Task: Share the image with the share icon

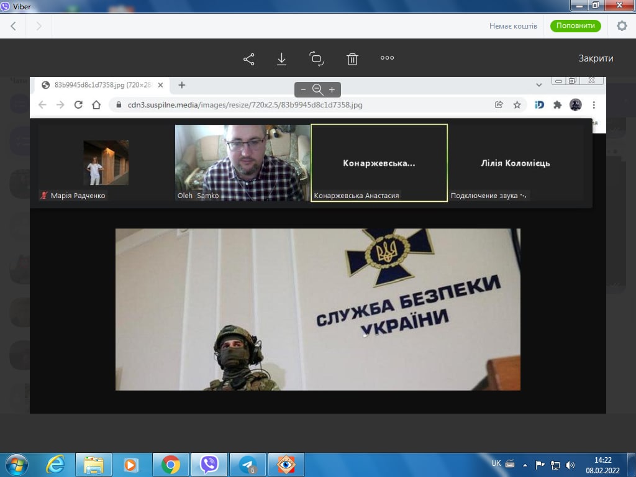Action: (249, 59)
